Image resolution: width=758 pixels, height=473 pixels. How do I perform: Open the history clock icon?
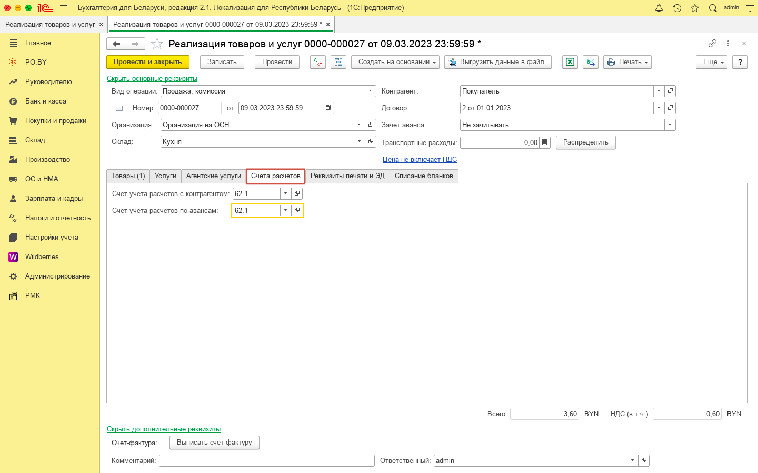coord(677,8)
